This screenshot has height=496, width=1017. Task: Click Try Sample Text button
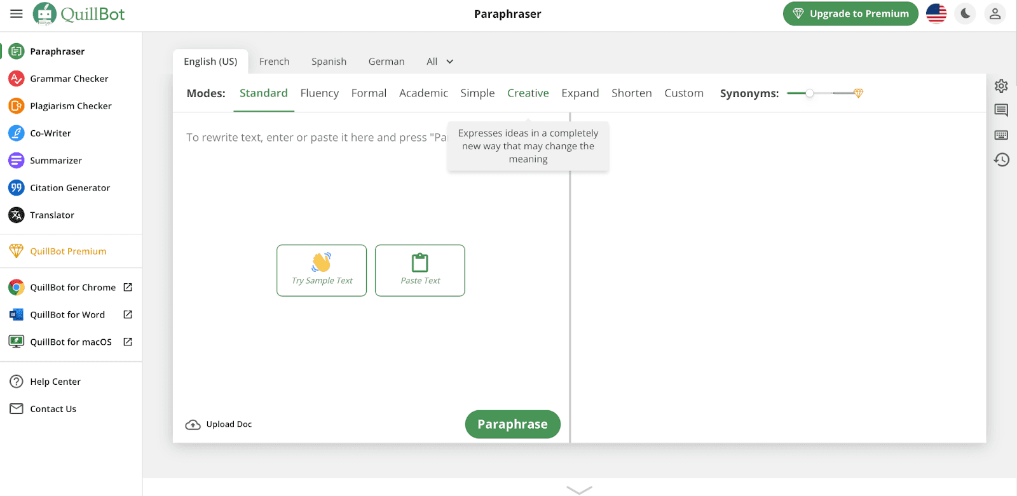322,271
